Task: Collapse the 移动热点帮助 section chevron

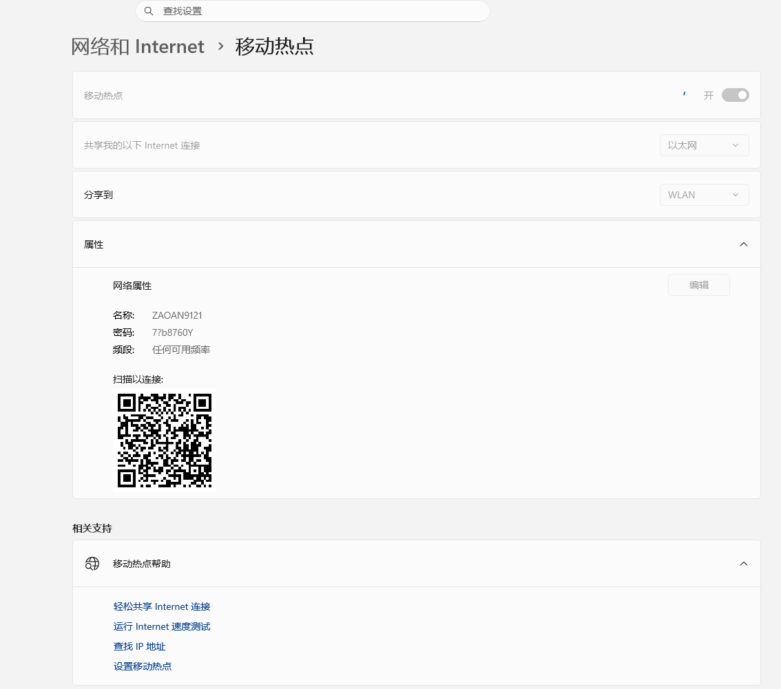Action: [744, 564]
